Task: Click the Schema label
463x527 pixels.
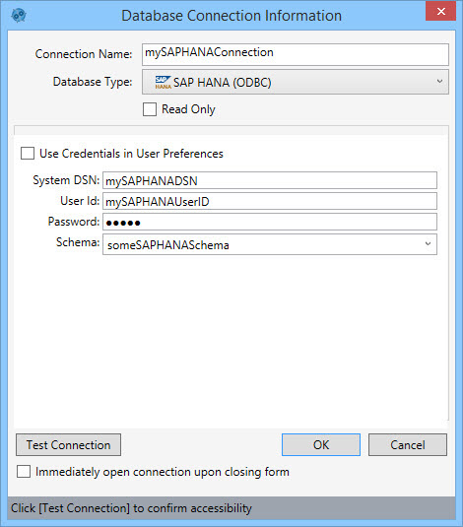Action: 78,242
